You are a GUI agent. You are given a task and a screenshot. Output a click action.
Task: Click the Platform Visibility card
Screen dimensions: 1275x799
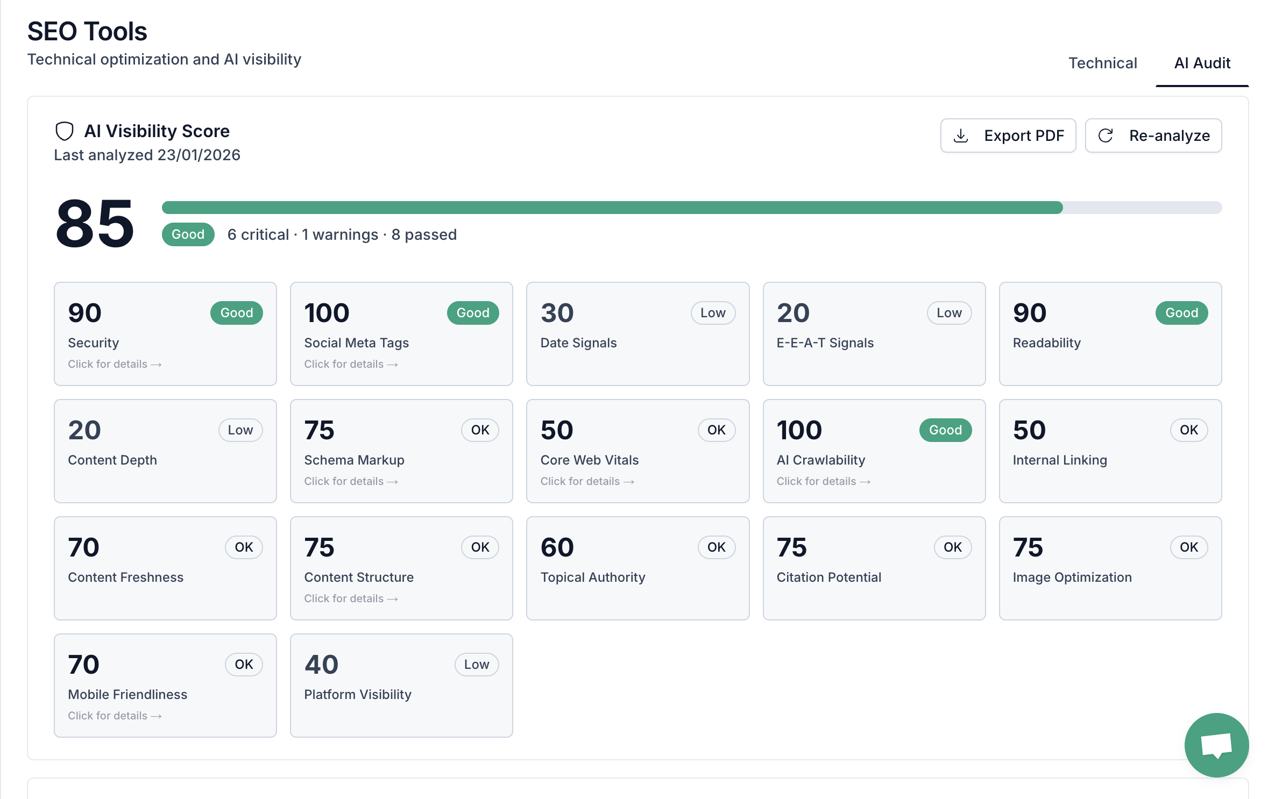[x=401, y=685]
